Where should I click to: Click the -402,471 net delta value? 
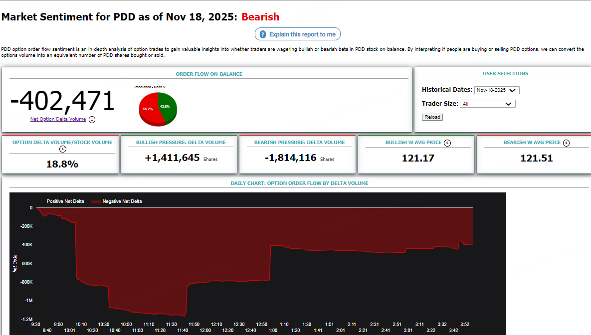click(62, 101)
